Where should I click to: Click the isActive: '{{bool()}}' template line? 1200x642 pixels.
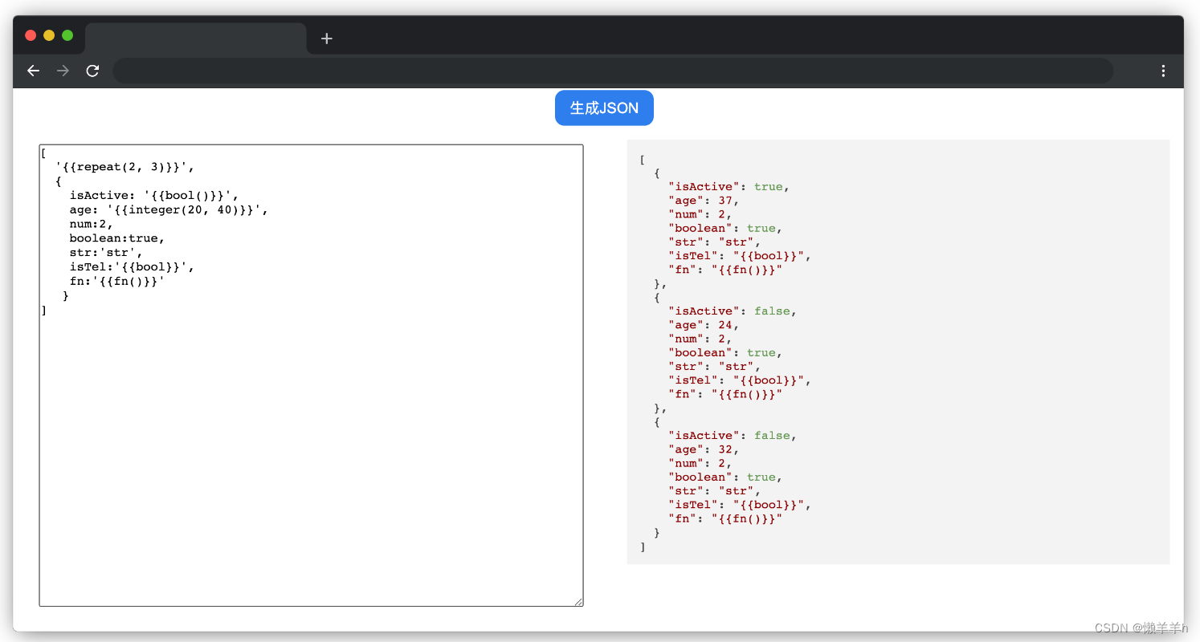pyautogui.click(x=154, y=195)
